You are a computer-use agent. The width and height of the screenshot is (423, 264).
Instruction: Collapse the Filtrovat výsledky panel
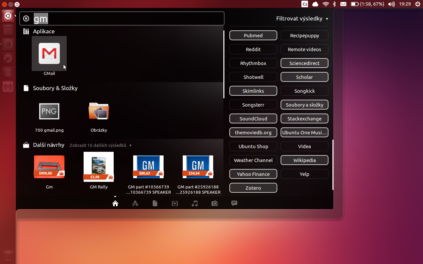point(302,18)
